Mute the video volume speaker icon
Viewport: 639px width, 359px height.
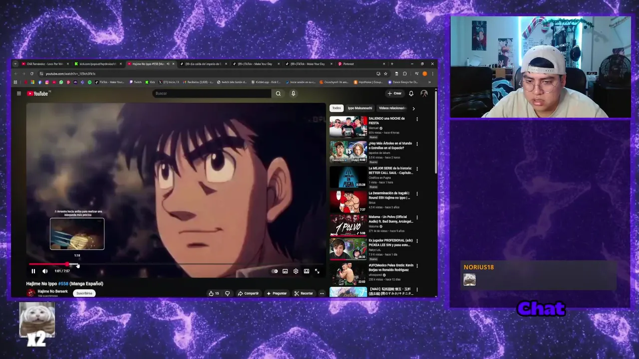tap(45, 271)
